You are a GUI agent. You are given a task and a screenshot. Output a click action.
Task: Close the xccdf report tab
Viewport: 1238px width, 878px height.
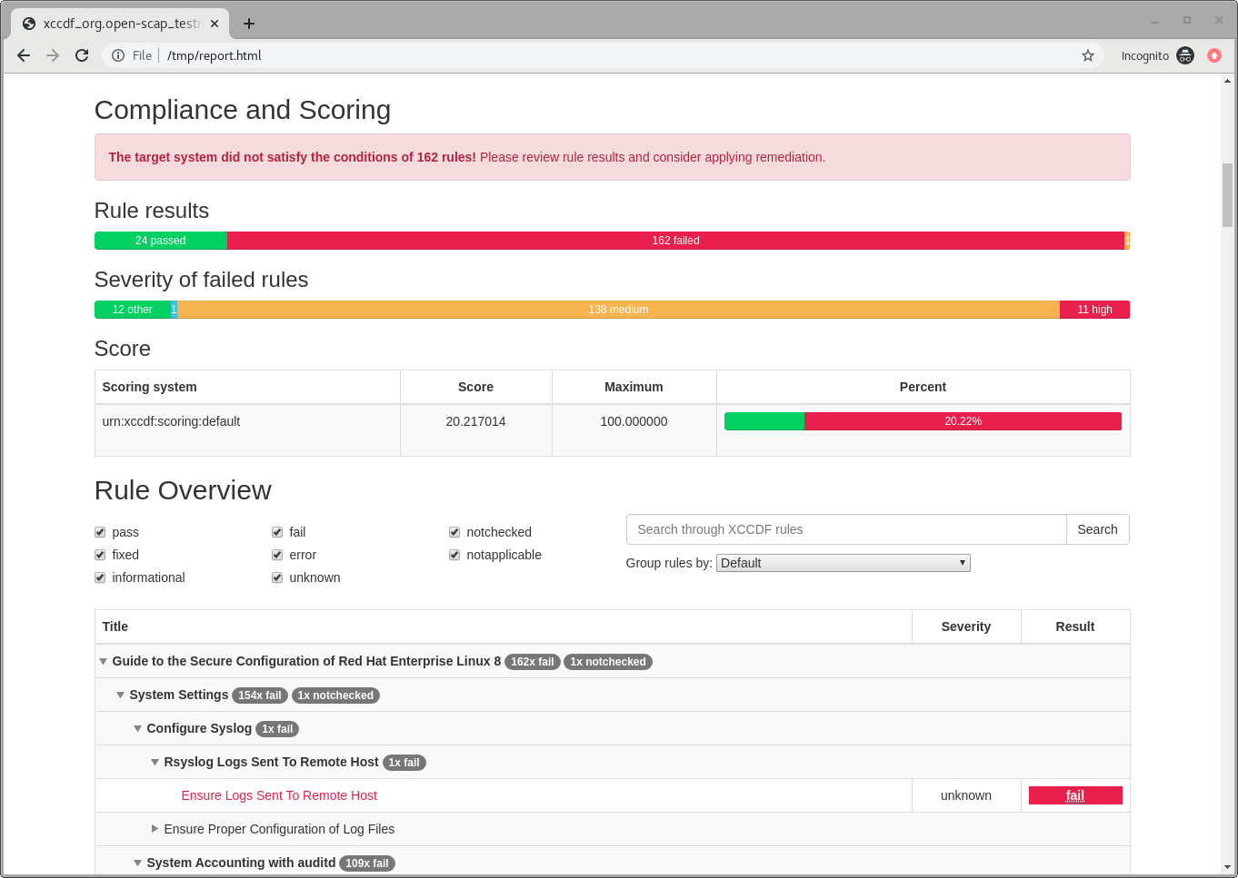pos(215,24)
